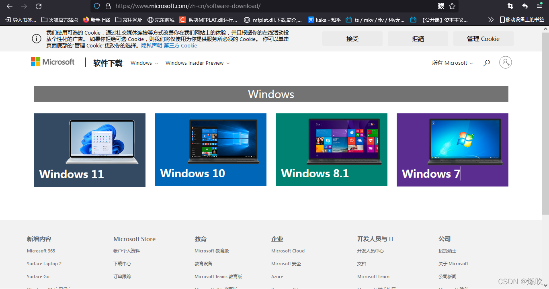Open the 火狐官方站点 bookmark folder
Screen dimensions: 549x289
click(x=59, y=20)
